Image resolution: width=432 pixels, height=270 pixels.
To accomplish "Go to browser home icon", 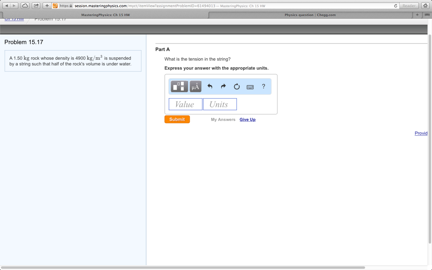I will pos(425,6).
